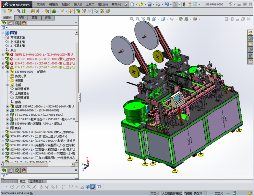The image size is (254, 196).
Task: Expand the SJ3-HR01-9000<1> tree node
Action: pos(3,132)
